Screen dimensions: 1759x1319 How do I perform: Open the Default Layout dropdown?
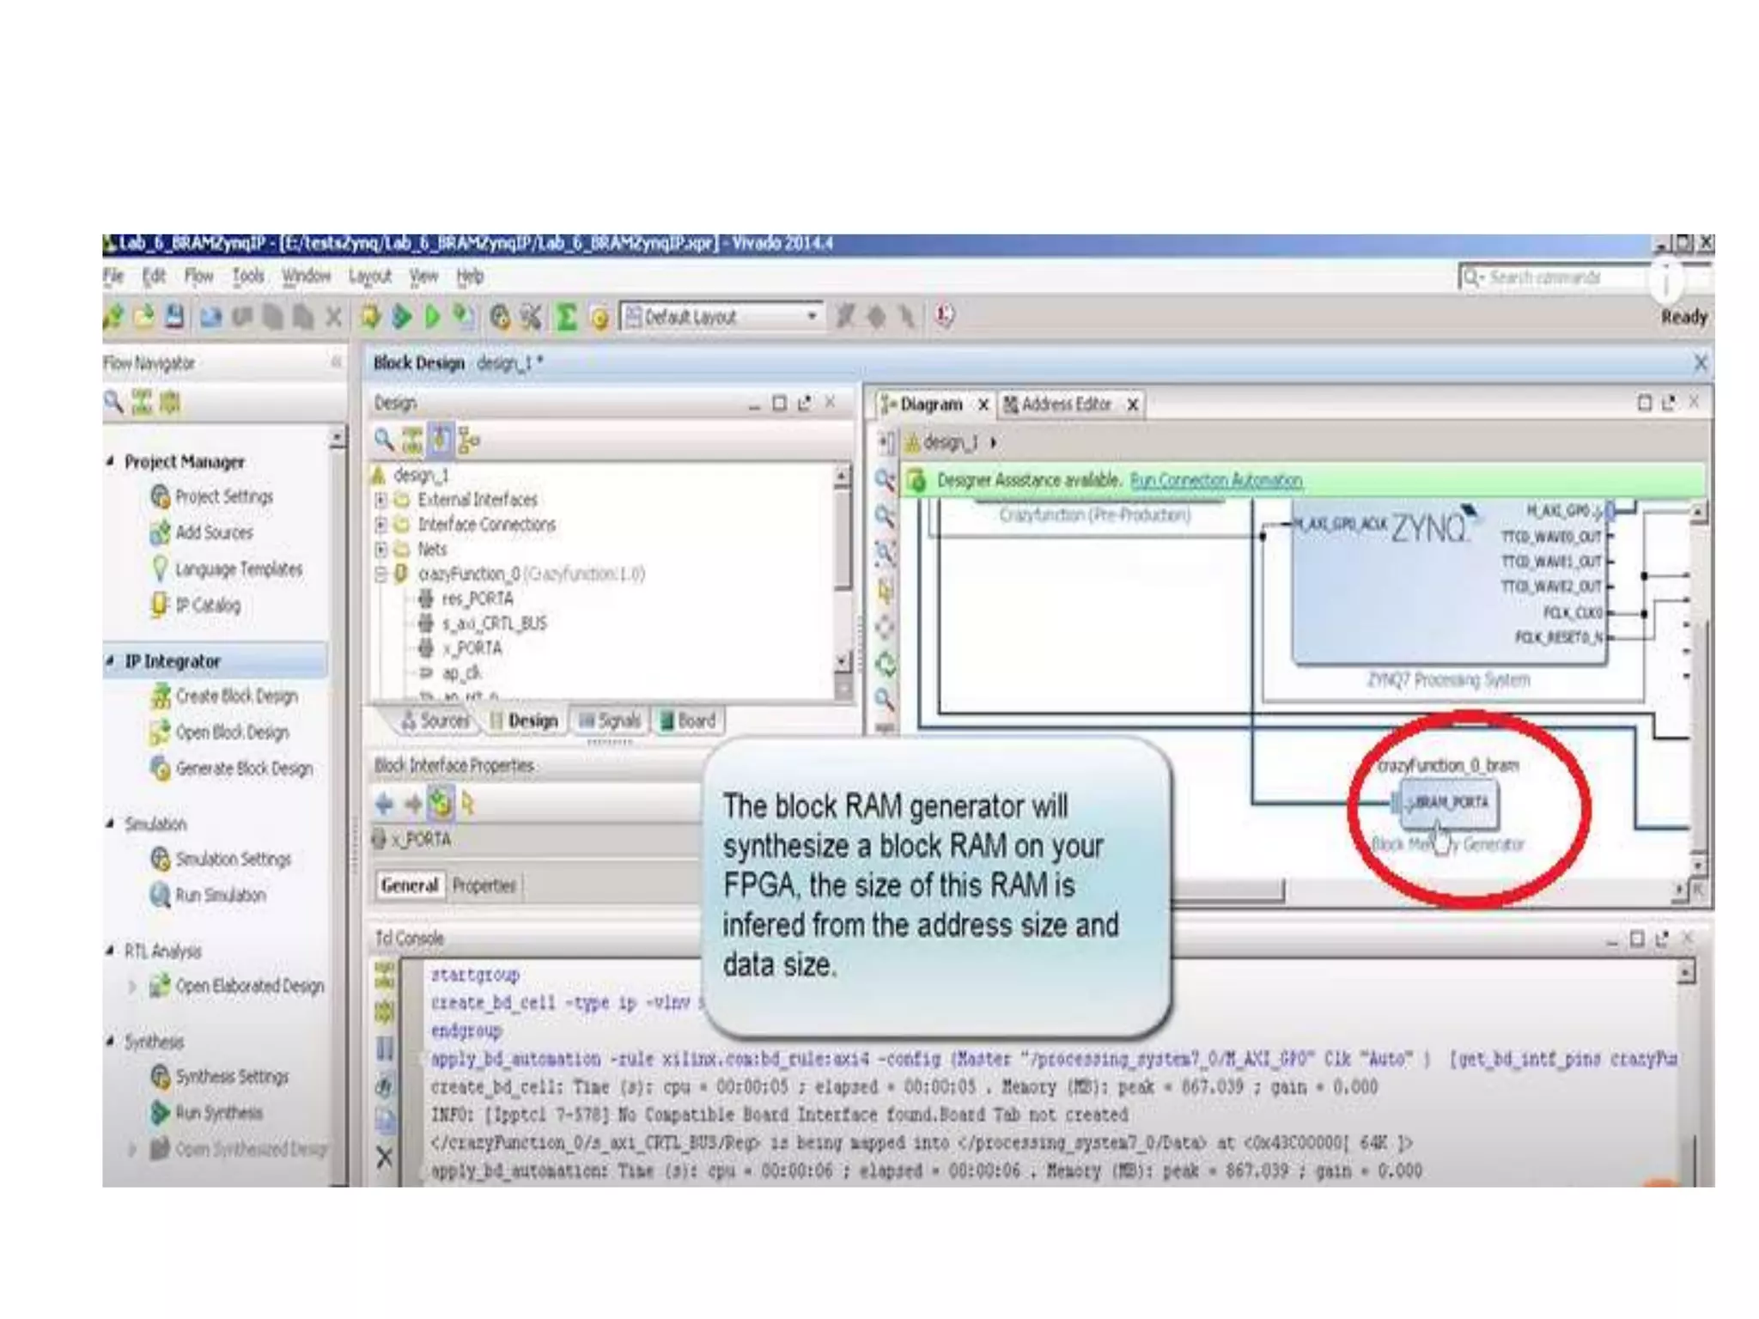[811, 317]
